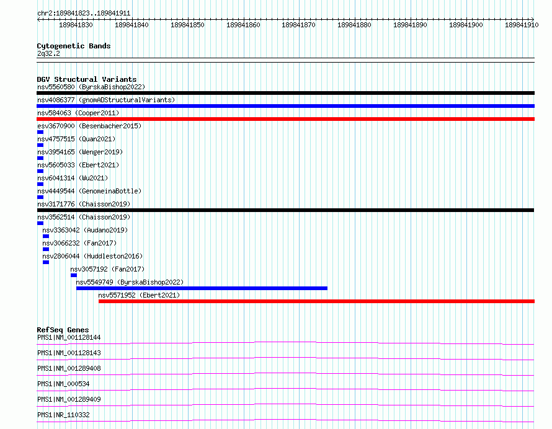Click the Cytogenetic Bands track heading
552x429 pixels.
[74, 46]
